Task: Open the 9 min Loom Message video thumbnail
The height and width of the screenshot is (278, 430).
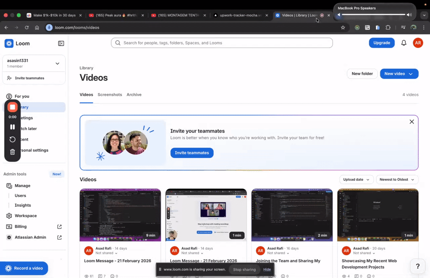Action: 120,215
